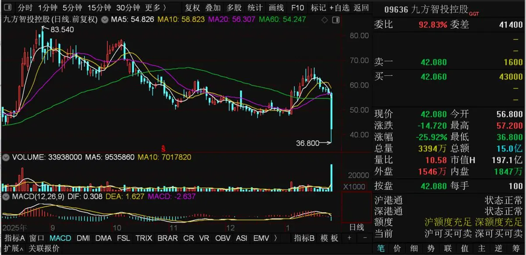Expand 更多 period options
The image size is (526, 255).
point(156,8)
